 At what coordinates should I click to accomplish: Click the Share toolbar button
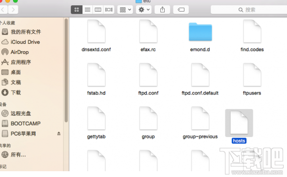(162, 10)
